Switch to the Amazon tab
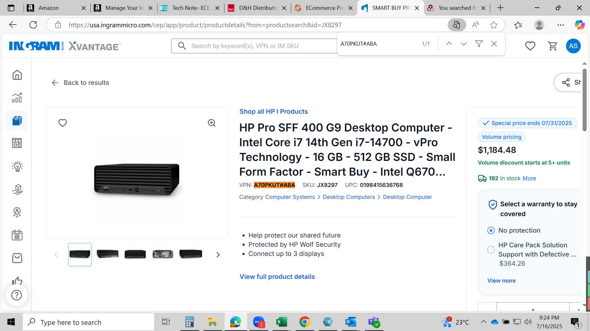 (x=57, y=8)
